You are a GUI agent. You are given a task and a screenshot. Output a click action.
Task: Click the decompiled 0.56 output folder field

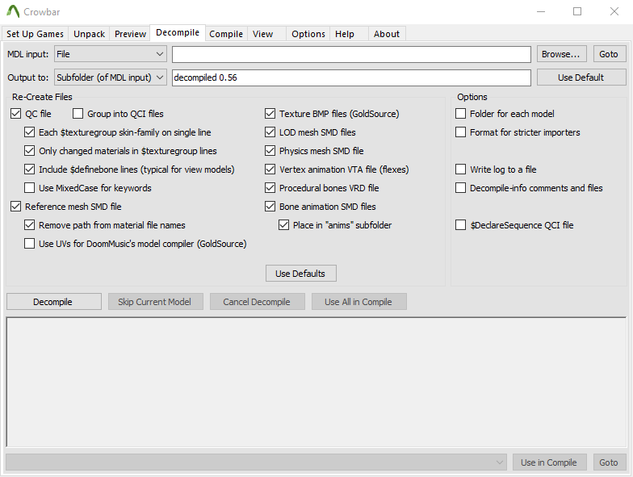point(351,77)
